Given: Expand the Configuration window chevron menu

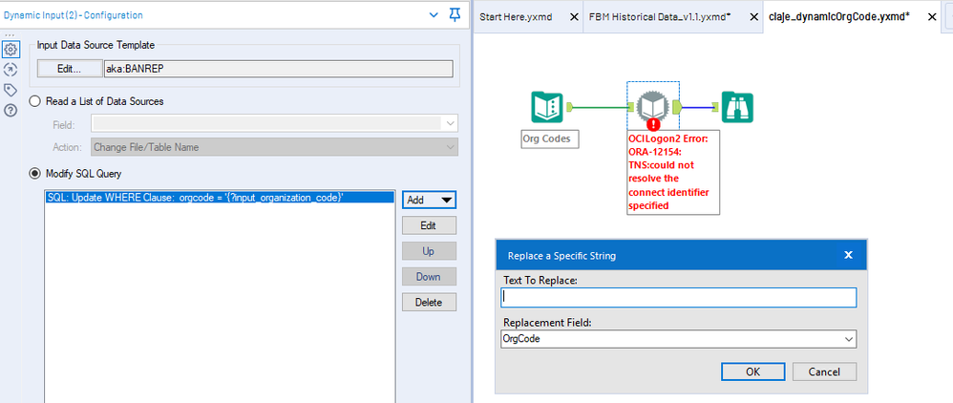Looking at the screenshot, I should 434,15.
